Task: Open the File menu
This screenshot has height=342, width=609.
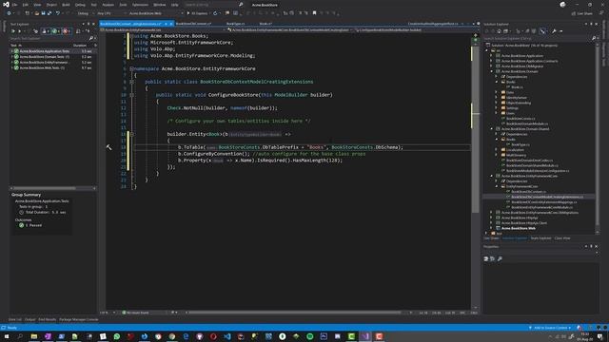Action: pyautogui.click(x=14, y=5)
